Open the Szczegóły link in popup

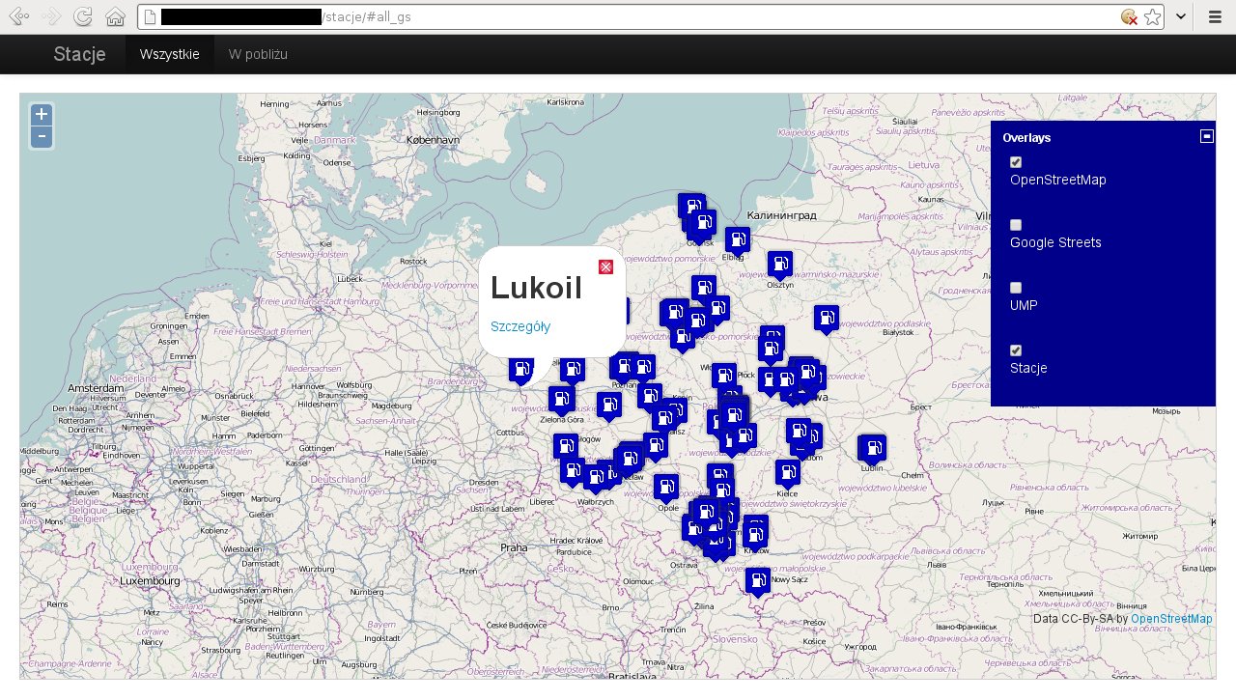click(x=520, y=326)
